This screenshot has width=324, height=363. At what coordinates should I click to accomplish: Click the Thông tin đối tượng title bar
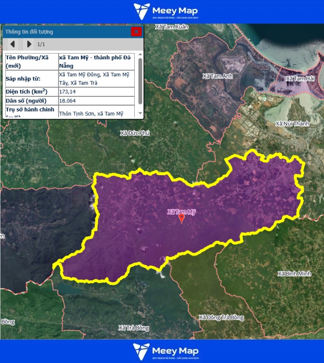pos(65,31)
